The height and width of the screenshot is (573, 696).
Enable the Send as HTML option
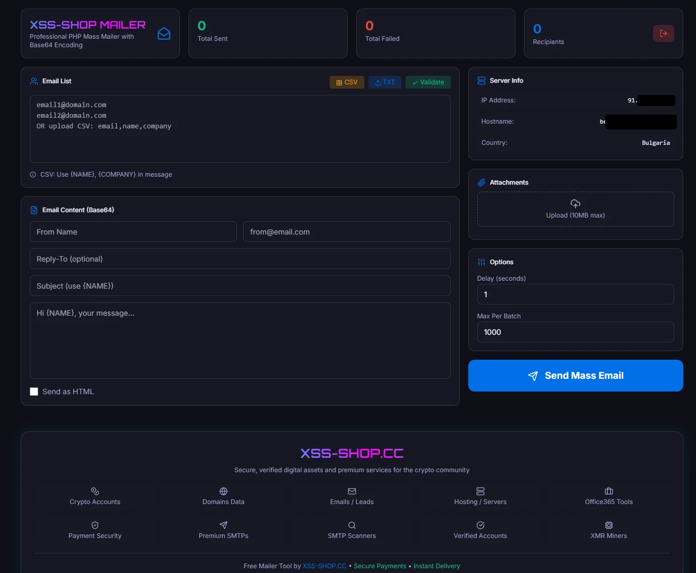[x=34, y=391]
